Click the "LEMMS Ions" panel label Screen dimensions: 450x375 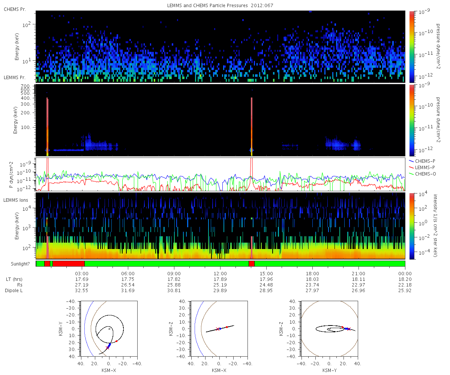[x=16, y=200]
